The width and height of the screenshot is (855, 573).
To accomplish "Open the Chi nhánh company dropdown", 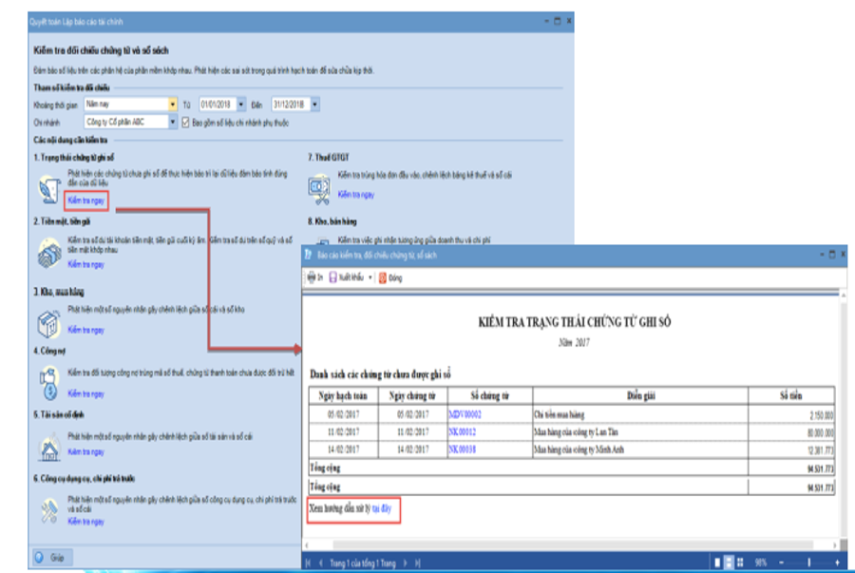I will 172,123.
